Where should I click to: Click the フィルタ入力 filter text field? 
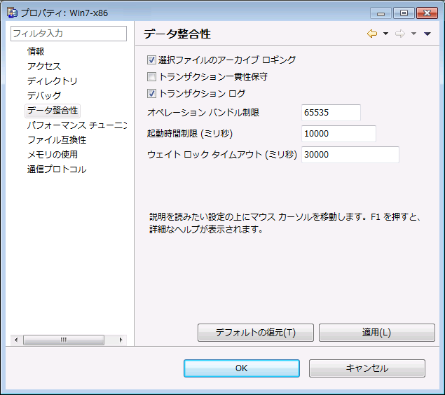click(68, 33)
